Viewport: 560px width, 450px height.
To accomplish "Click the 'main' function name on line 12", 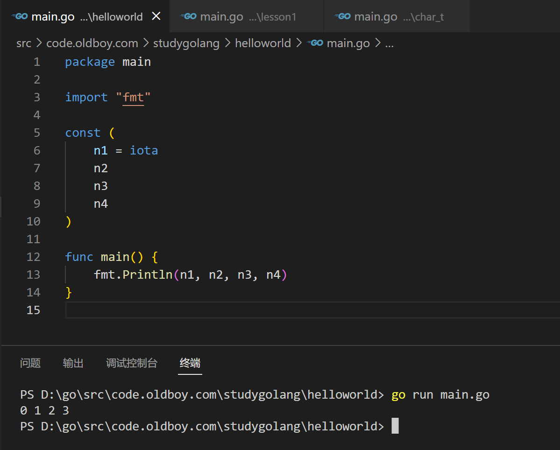I will click(x=115, y=257).
